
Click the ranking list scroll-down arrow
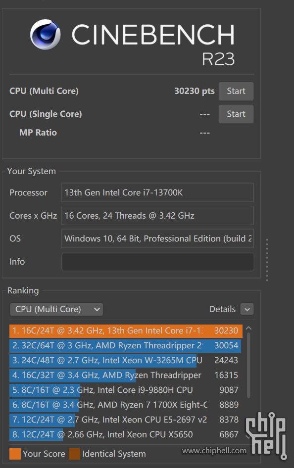click(248, 437)
